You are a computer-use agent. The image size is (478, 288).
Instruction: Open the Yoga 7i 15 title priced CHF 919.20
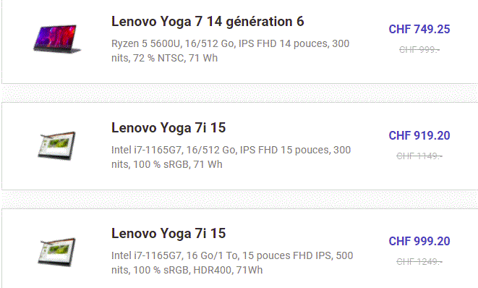point(168,128)
